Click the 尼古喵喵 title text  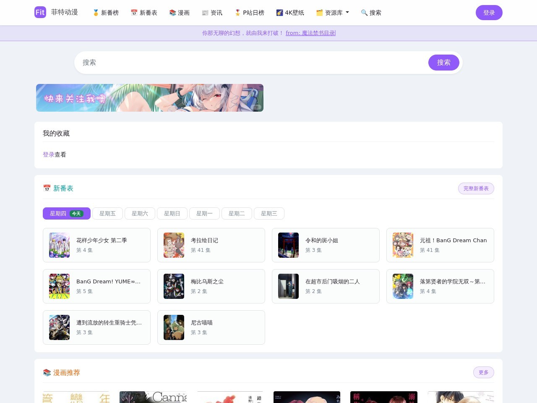202,323
